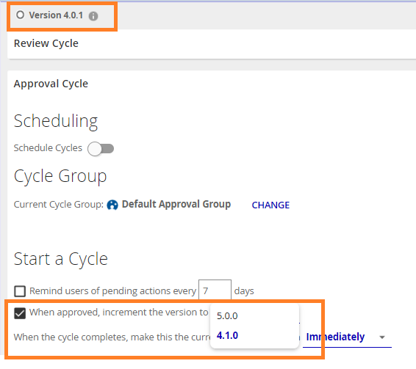Click the CHANGE link for cycle group
This screenshot has height=369, width=416.
(x=270, y=205)
